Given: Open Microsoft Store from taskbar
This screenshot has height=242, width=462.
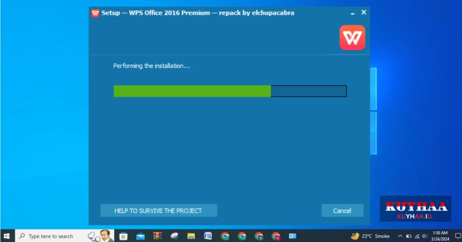Looking at the screenshot, I should pyautogui.click(x=124, y=236).
